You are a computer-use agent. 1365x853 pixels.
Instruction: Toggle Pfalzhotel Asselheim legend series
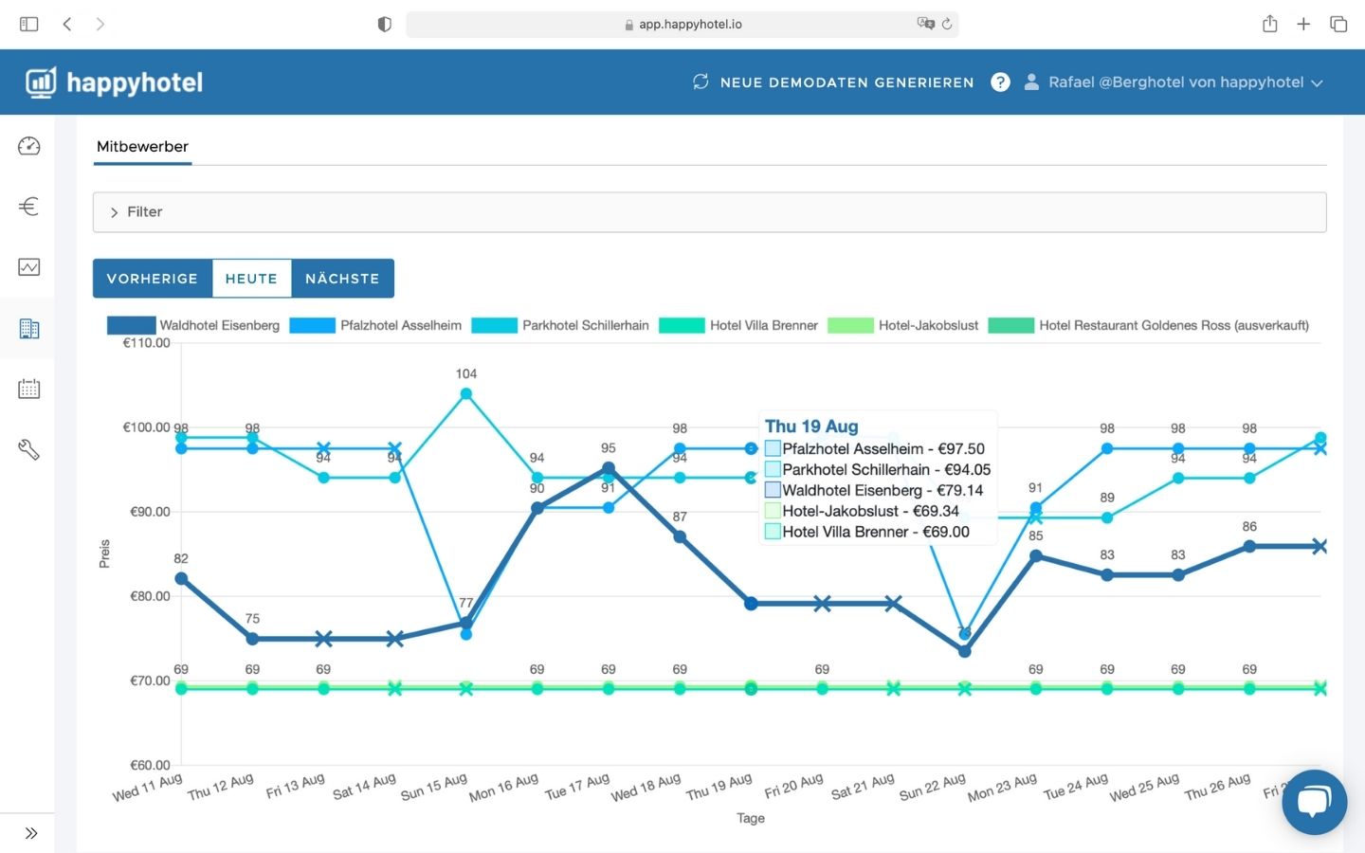click(x=375, y=325)
